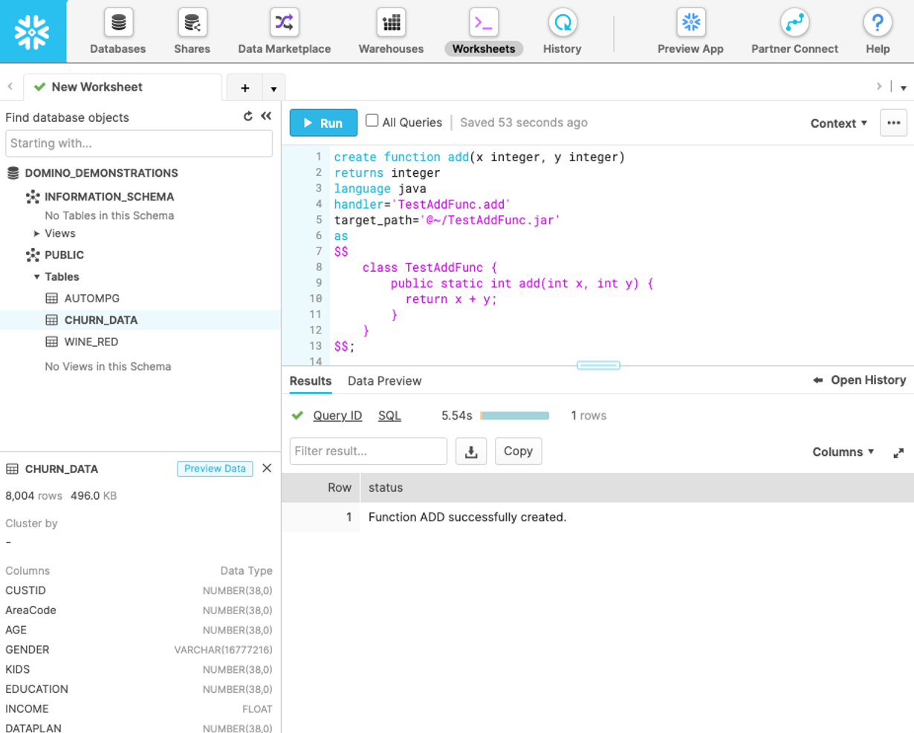Switch to the Data Preview tab
This screenshot has width=914, height=733.
tap(384, 381)
